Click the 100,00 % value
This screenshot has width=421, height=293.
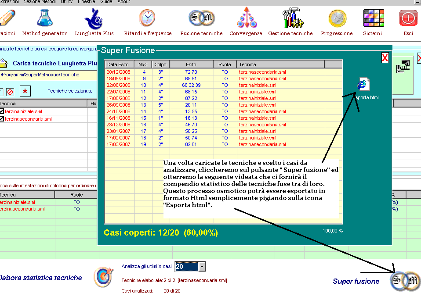333,231
